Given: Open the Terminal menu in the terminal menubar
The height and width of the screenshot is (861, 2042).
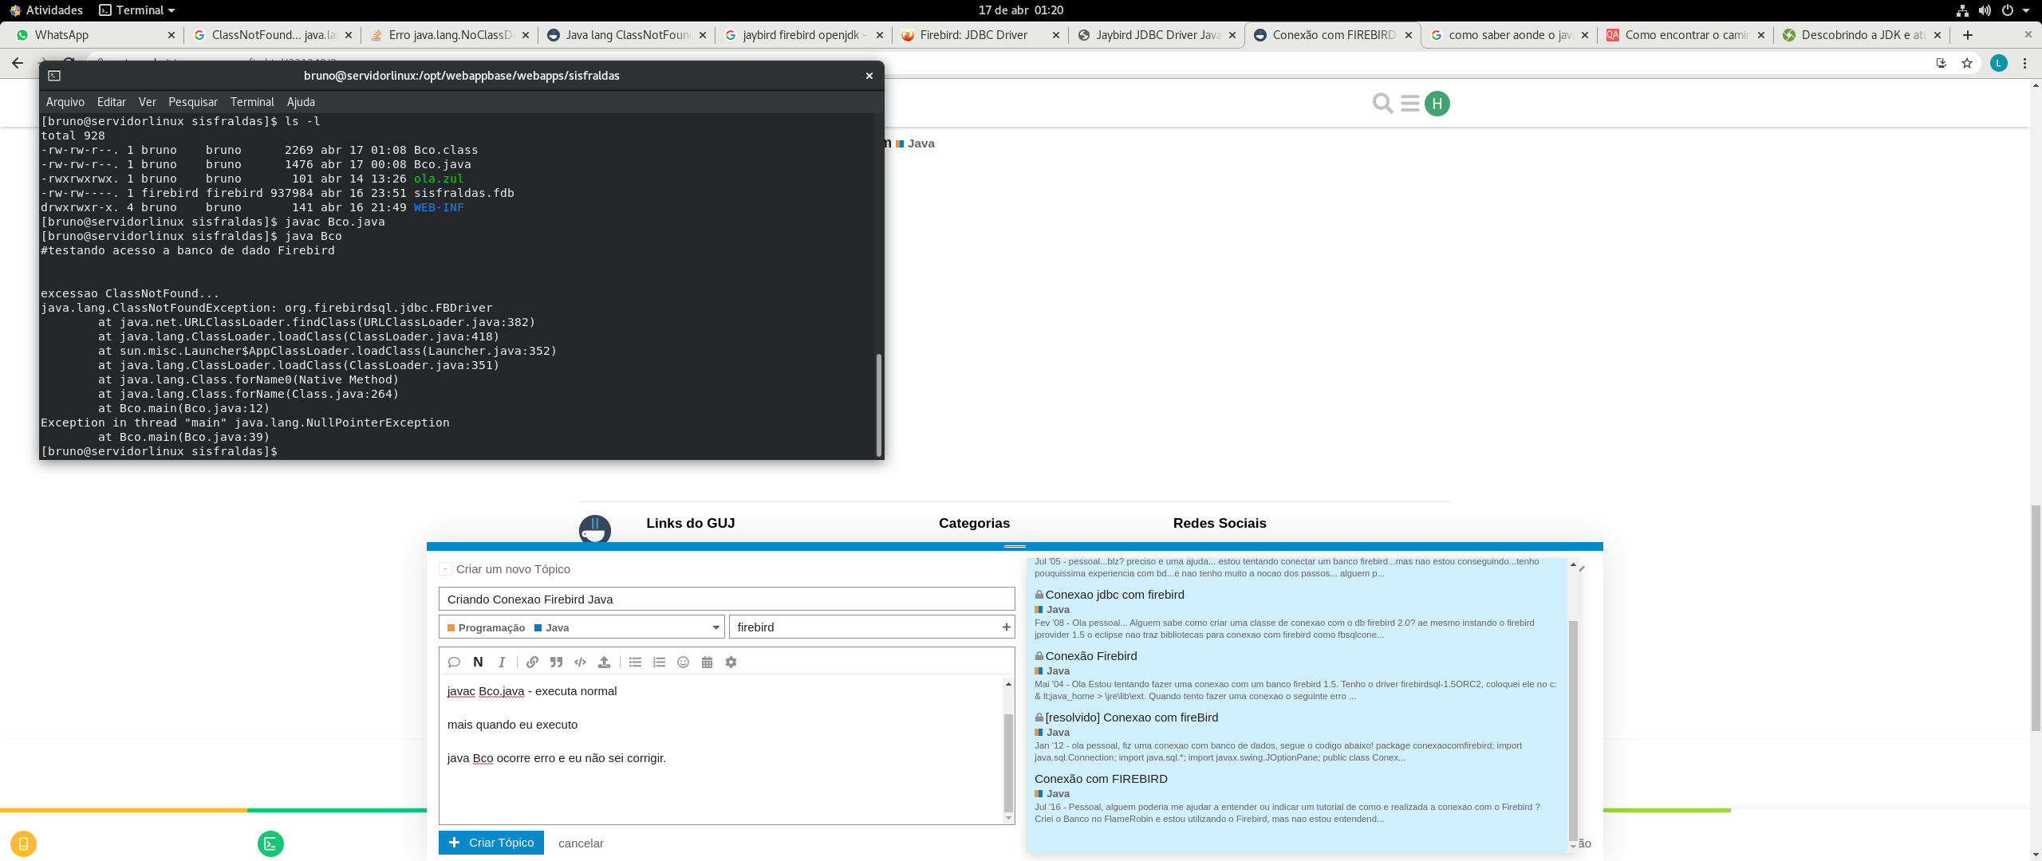Looking at the screenshot, I should pos(252,102).
